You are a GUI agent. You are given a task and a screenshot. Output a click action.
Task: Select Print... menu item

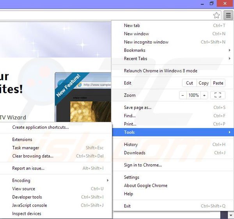point(172,124)
